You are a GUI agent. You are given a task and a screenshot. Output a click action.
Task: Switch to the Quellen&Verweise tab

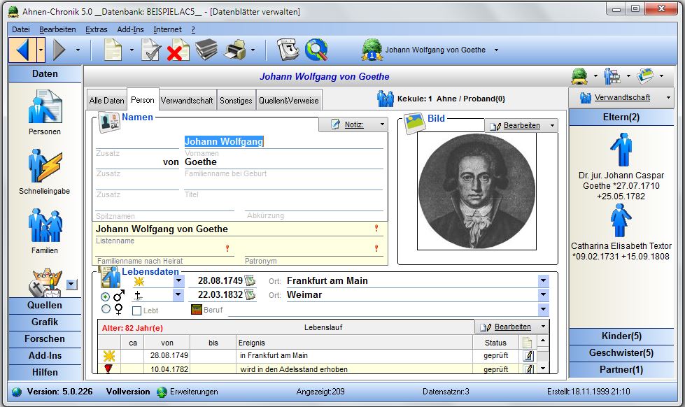(x=289, y=100)
